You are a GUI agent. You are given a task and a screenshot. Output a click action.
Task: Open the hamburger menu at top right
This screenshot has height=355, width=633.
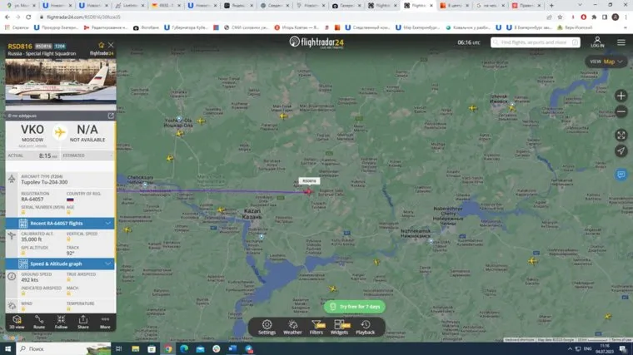[x=621, y=42]
